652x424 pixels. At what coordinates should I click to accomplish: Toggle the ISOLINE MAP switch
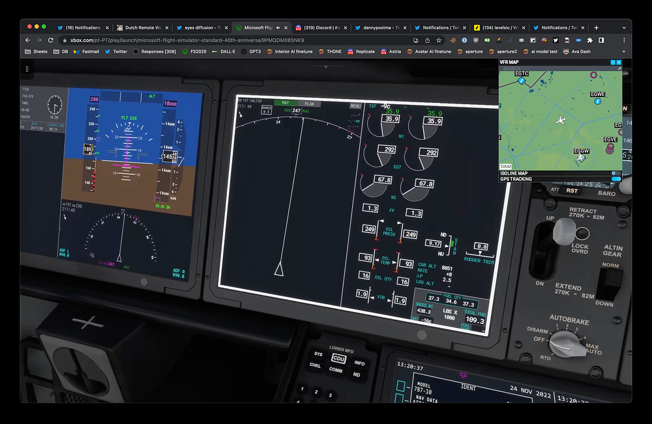coord(616,173)
